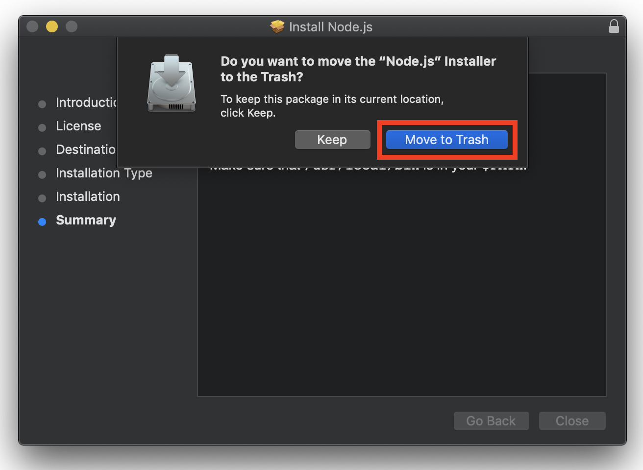Click the lock icon at the top right
Image resolution: width=643 pixels, height=470 pixels.
(x=614, y=26)
